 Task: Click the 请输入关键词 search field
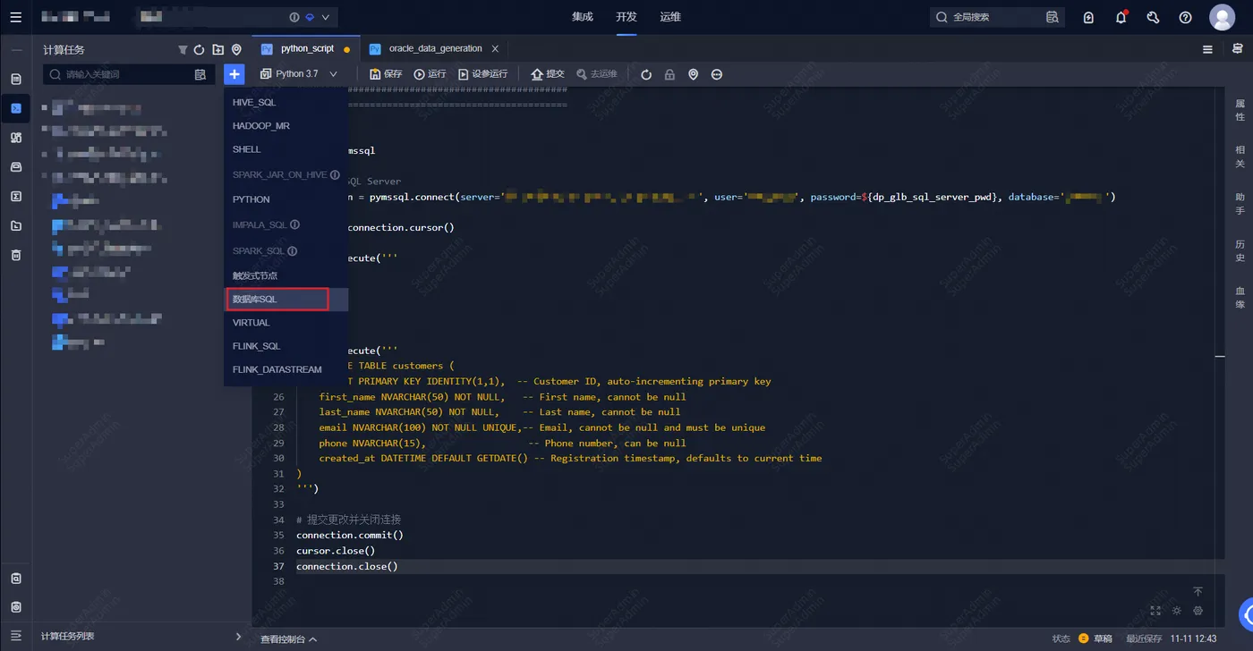pos(127,74)
